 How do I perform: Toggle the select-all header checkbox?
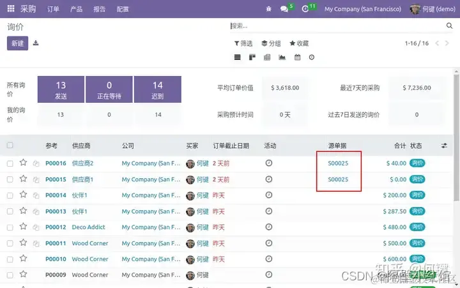[10, 145]
